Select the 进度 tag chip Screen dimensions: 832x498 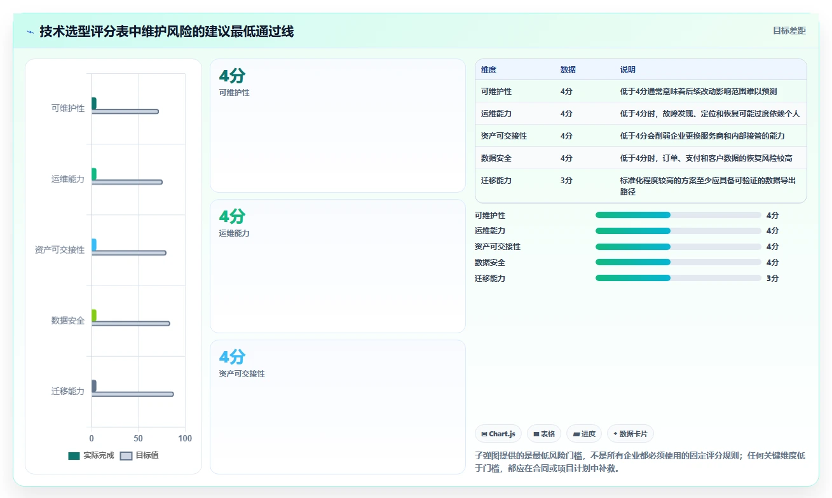coord(584,434)
